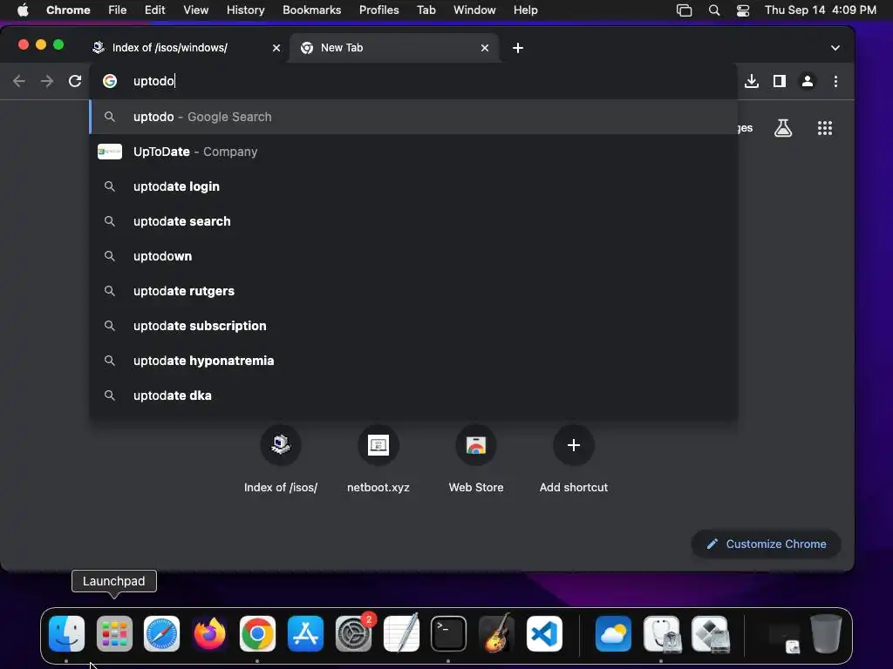Open the View menu
This screenshot has height=669, width=893.
pyautogui.click(x=196, y=10)
